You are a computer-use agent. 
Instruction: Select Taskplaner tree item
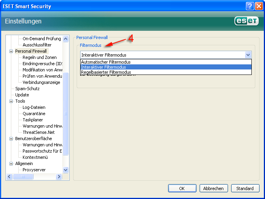[33, 120]
